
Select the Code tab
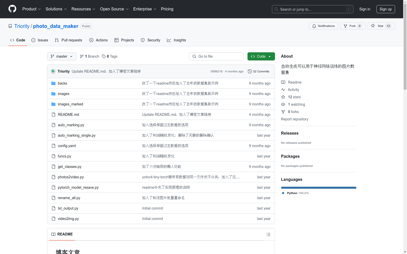tap(18, 40)
